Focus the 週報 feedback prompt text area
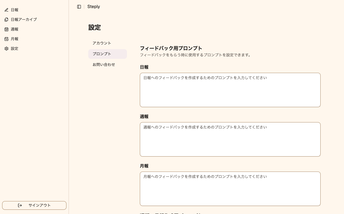344x214 pixels. point(230,139)
